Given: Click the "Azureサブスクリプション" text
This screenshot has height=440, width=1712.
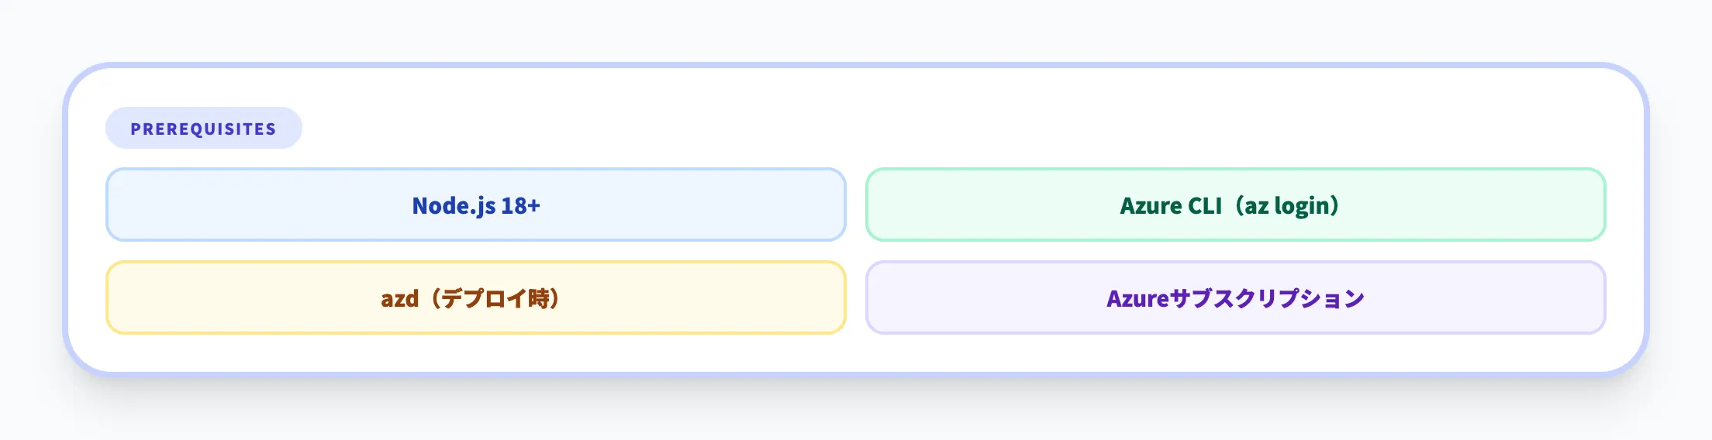Looking at the screenshot, I should pos(1235,299).
